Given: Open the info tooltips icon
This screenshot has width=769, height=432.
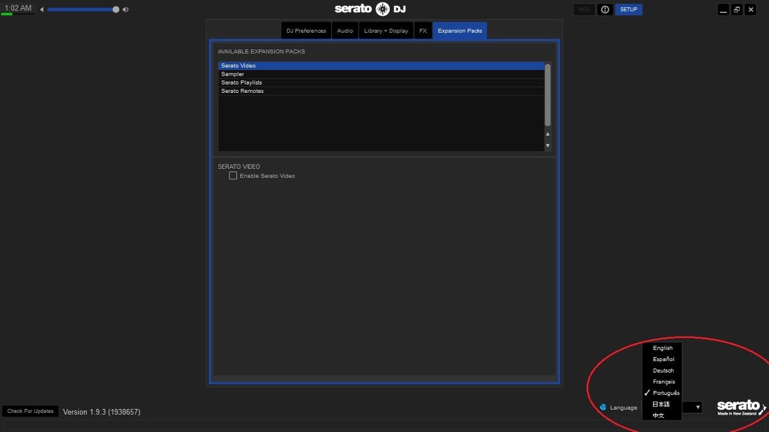Looking at the screenshot, I should pyautogui.click(x=605, y=10).
